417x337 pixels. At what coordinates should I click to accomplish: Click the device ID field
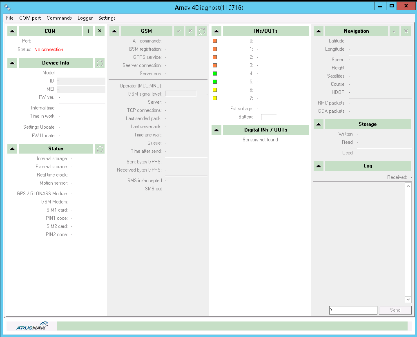click(81, 81)
